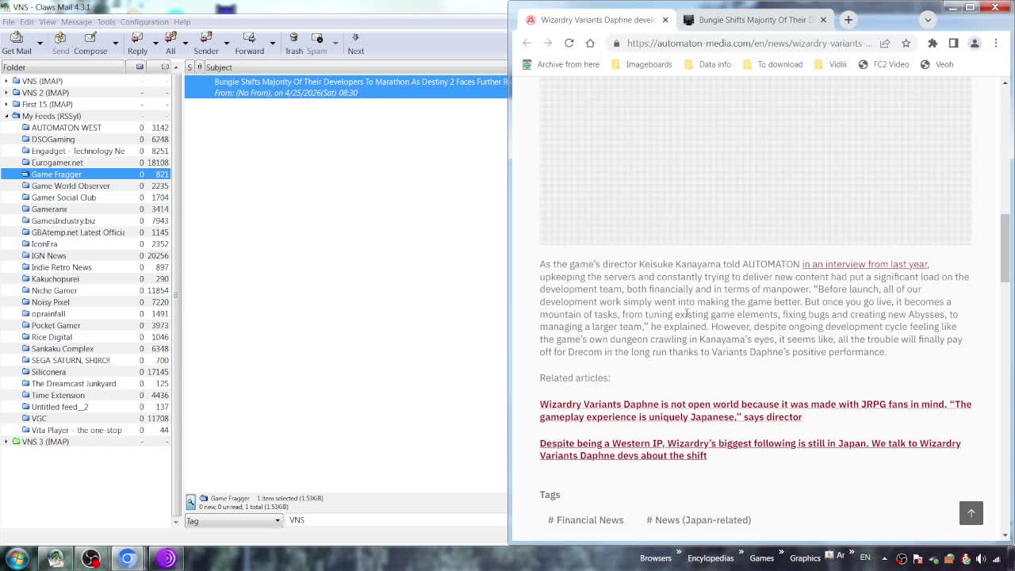The image size is (1015, 571).
Task: Click the Forward message icon
Action: click(x=249, y=43)
